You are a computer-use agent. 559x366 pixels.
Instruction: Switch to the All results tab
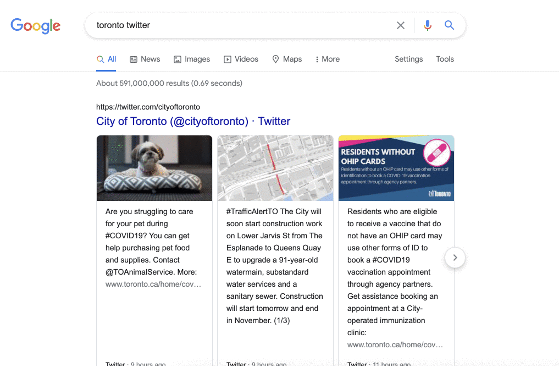tap(106, 59)
